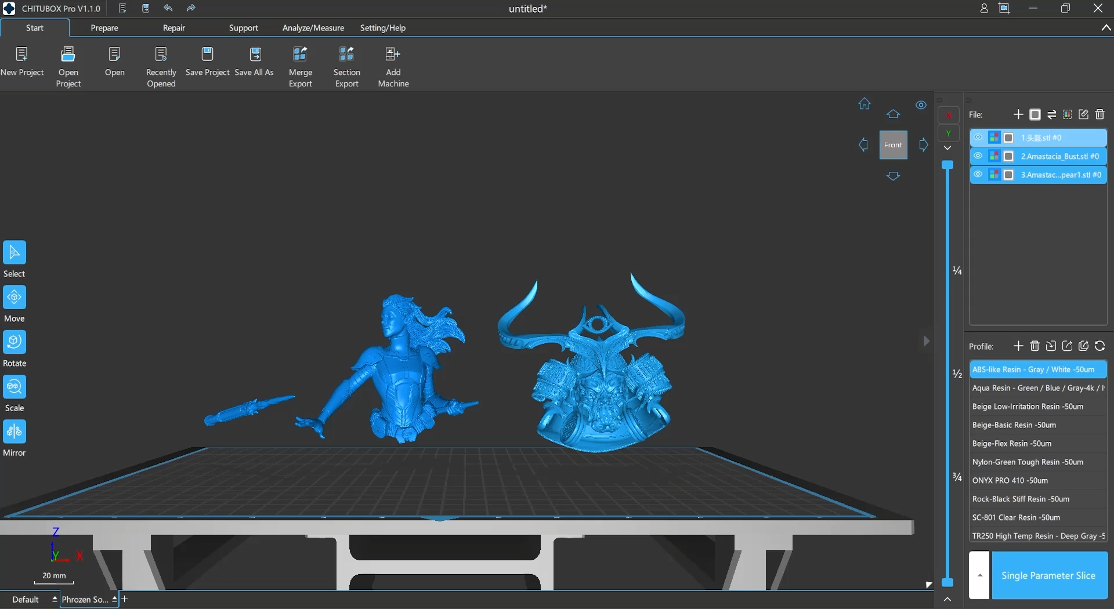The height and width of the screenshot is (609, 1114).
Task: Collapse the ribbon with top-right chevron
Action: point(1106,28)
